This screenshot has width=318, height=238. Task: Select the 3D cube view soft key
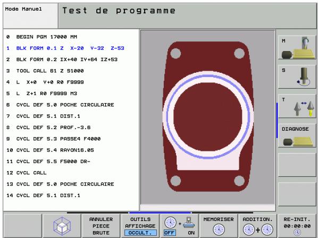point(62,226)
